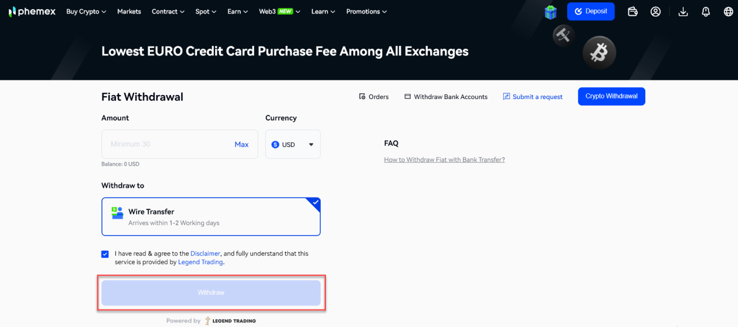Uncheck the Disclaimer agreement checkbox

coord(105,254)
